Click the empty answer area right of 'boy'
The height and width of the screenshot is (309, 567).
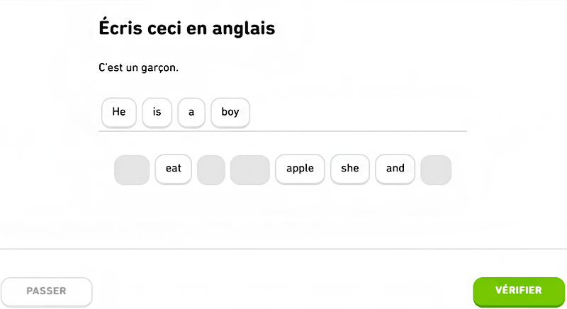354,113
